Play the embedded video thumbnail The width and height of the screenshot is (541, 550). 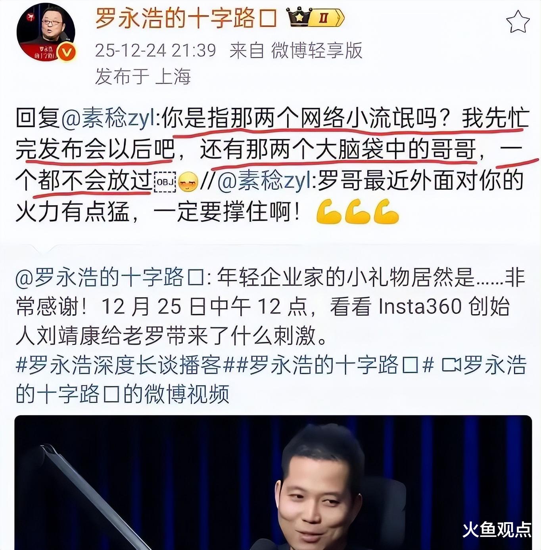coord(273,483)
